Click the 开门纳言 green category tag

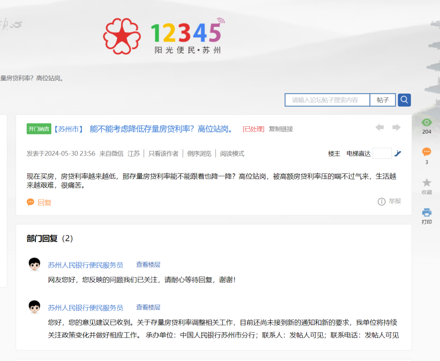tap(38, 129)
